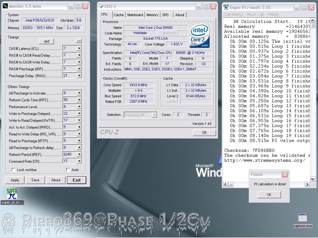Viewport: 318px width, 238px height.
Task: Open the Refresh Period (tREF) dropdown
Action: click(x=79, y=154)
